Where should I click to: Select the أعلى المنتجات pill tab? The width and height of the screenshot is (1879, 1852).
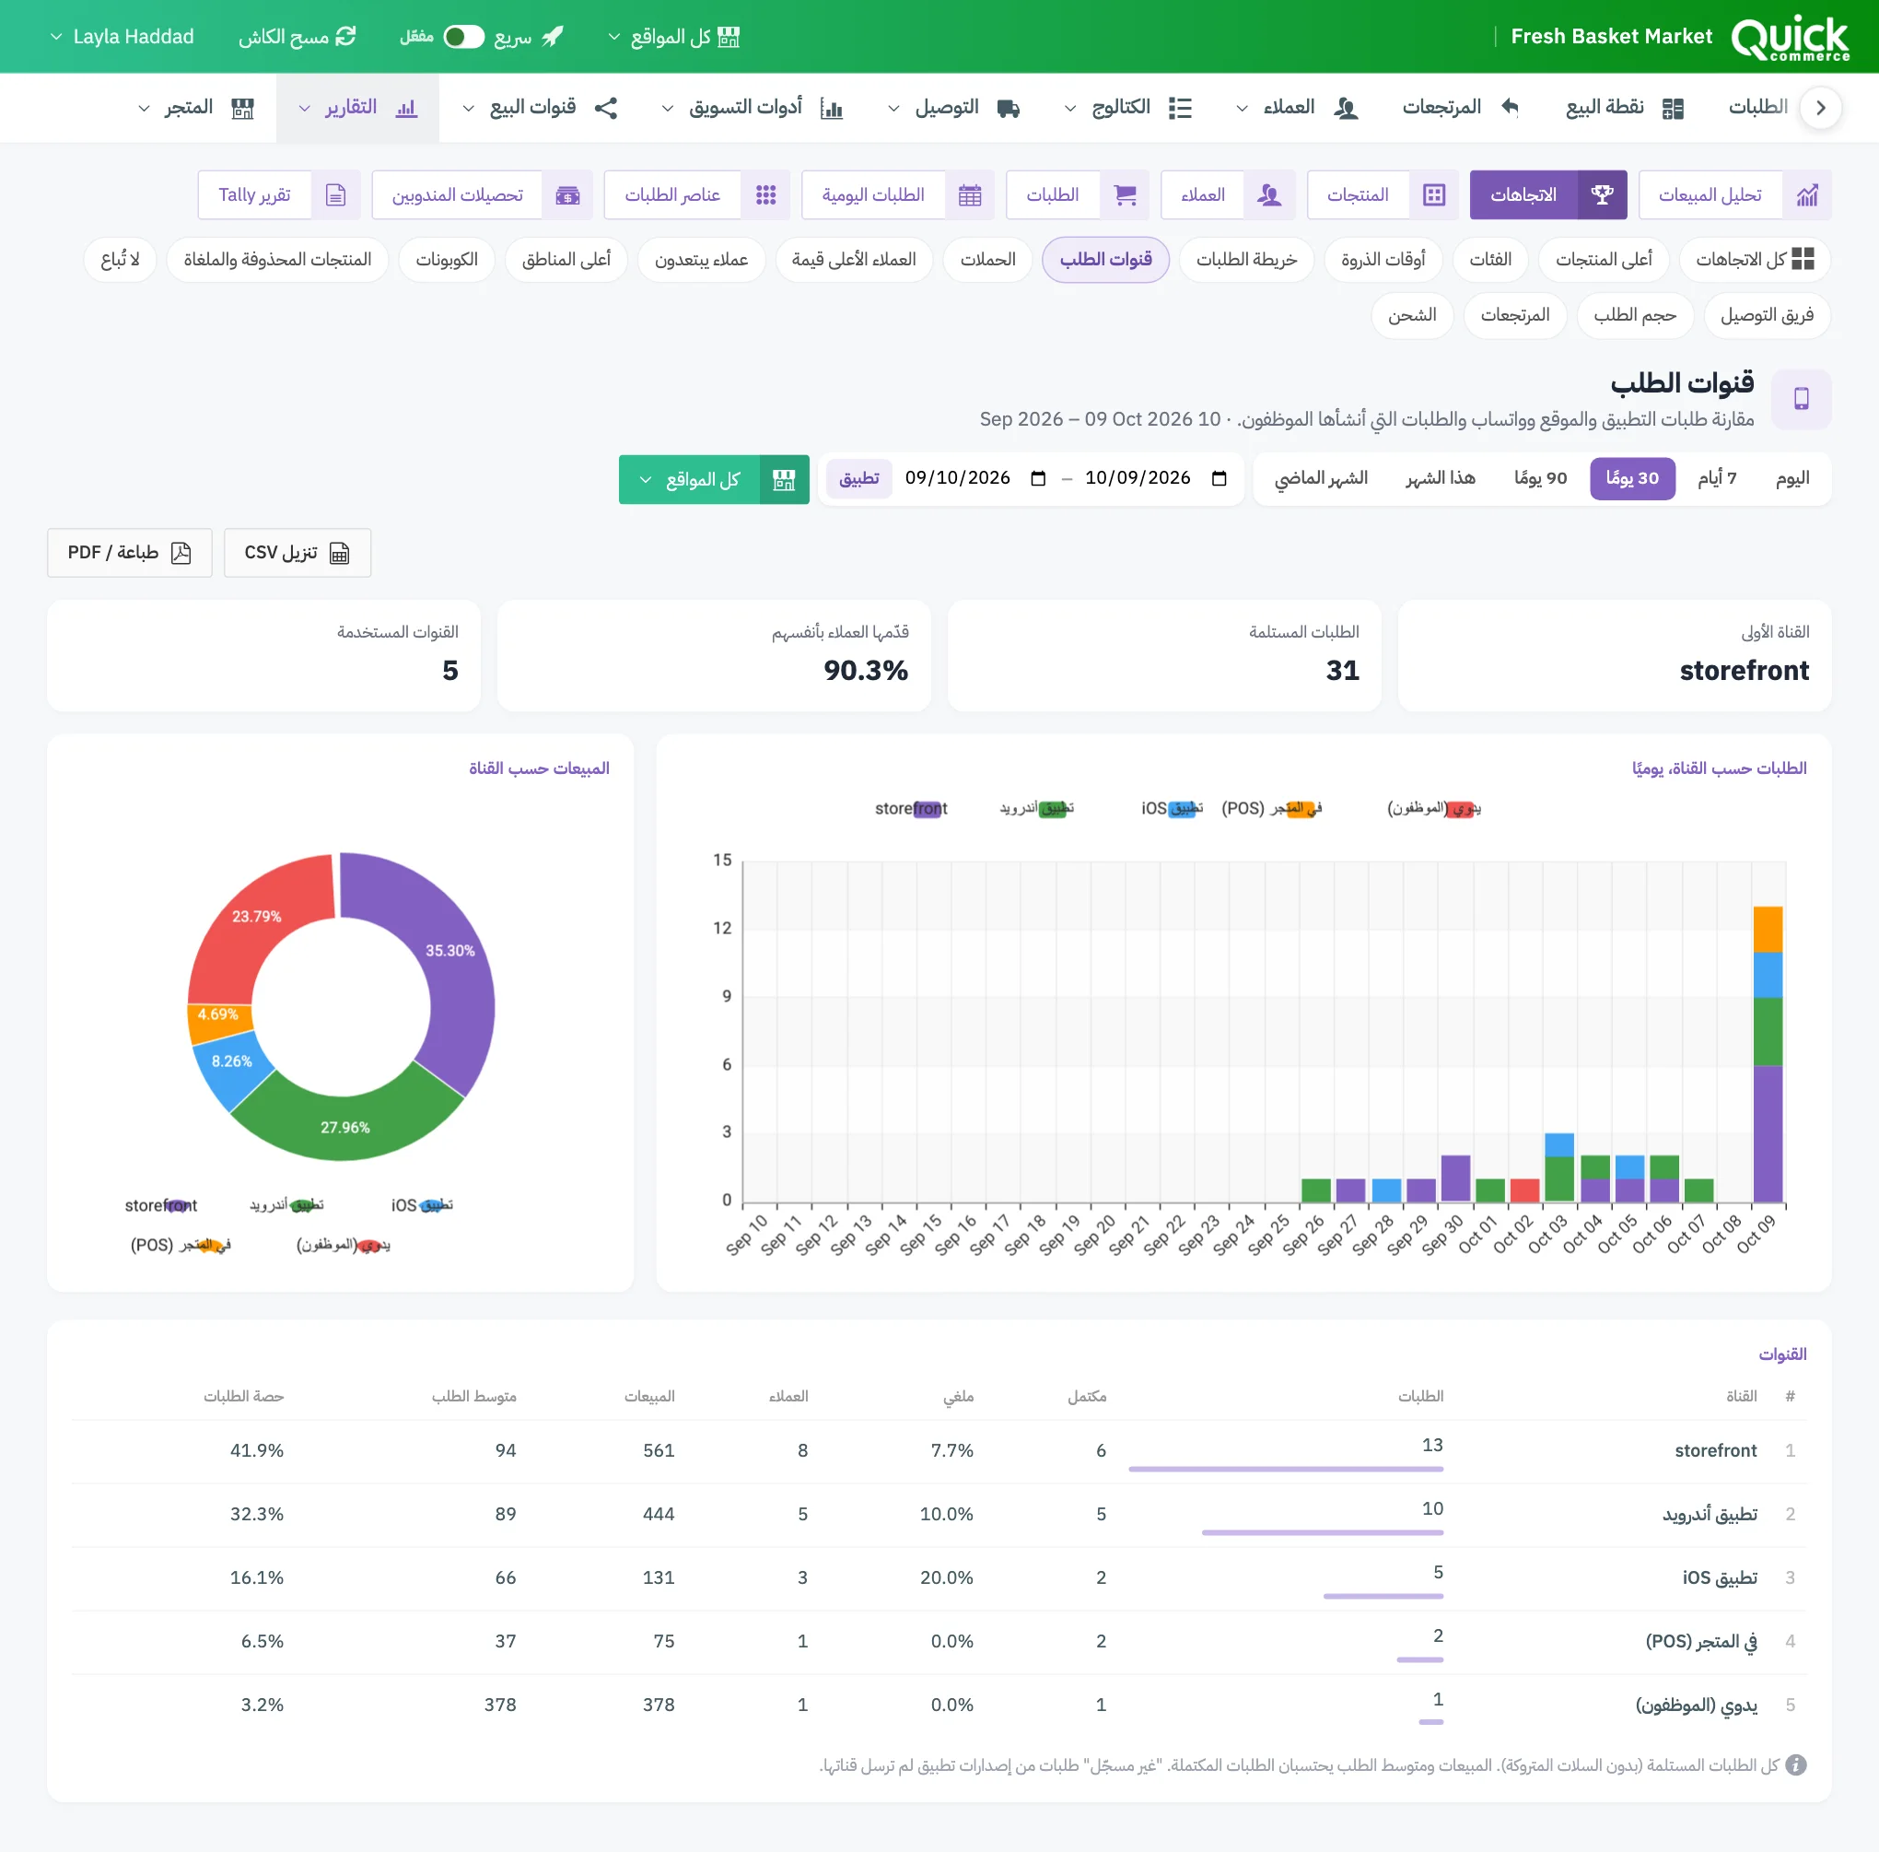pyautogui.click(x=1603, y=260)
